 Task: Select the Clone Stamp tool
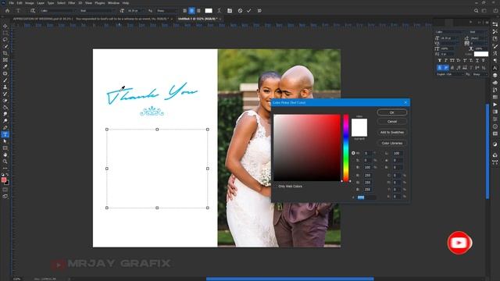[x=5, y=87]
